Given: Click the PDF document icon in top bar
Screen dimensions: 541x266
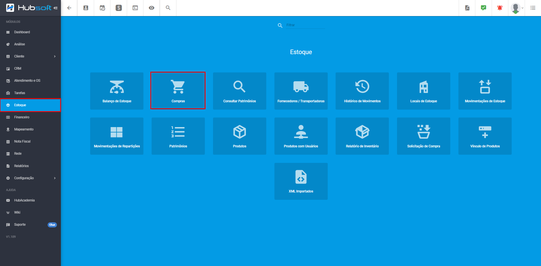Looking at the screenshot, I should tap(467, 8).
